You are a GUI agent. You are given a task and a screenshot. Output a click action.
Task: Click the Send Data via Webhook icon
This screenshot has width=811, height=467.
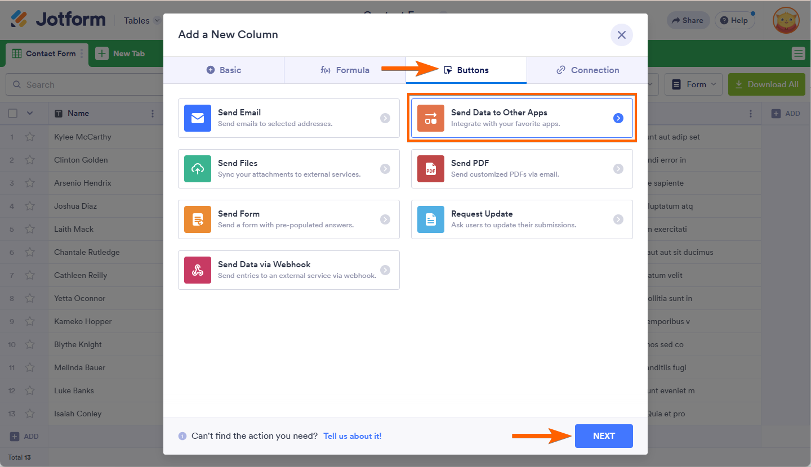tap(198, 270)
